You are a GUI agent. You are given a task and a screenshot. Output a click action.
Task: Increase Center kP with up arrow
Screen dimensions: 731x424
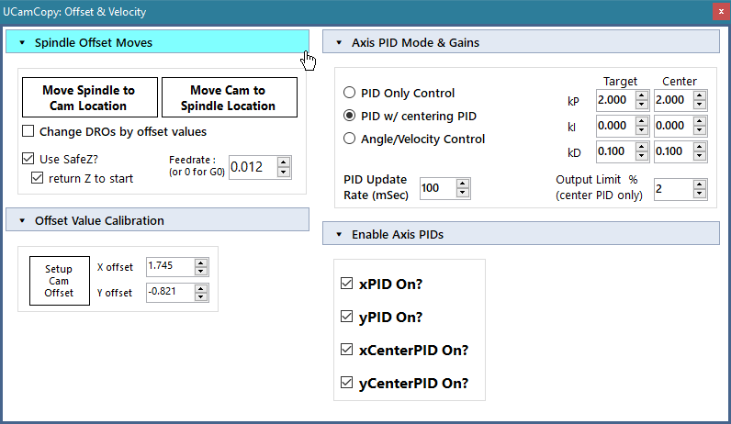pyautogui.click(x=699, y=95)
